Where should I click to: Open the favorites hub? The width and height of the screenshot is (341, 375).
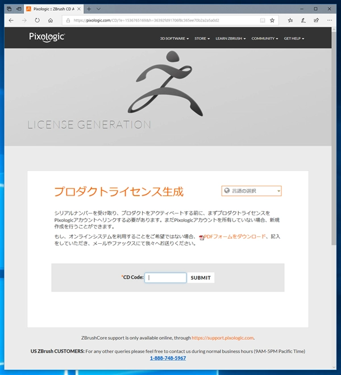pos(290,20)
